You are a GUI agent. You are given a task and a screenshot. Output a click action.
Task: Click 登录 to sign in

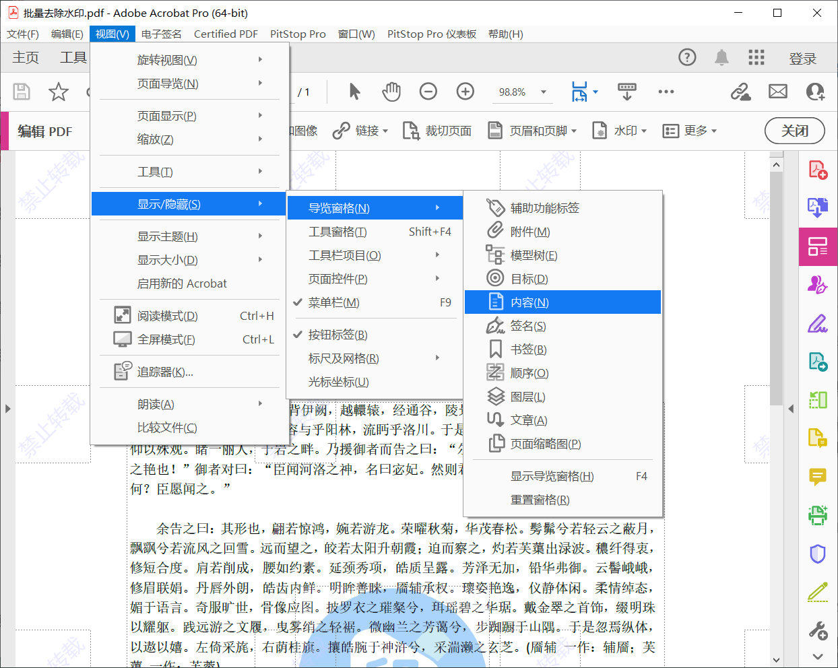[x=802, y=59]
